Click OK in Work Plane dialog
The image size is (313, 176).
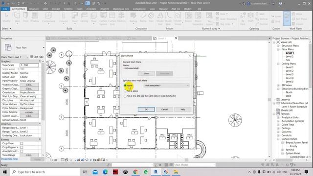146,110
